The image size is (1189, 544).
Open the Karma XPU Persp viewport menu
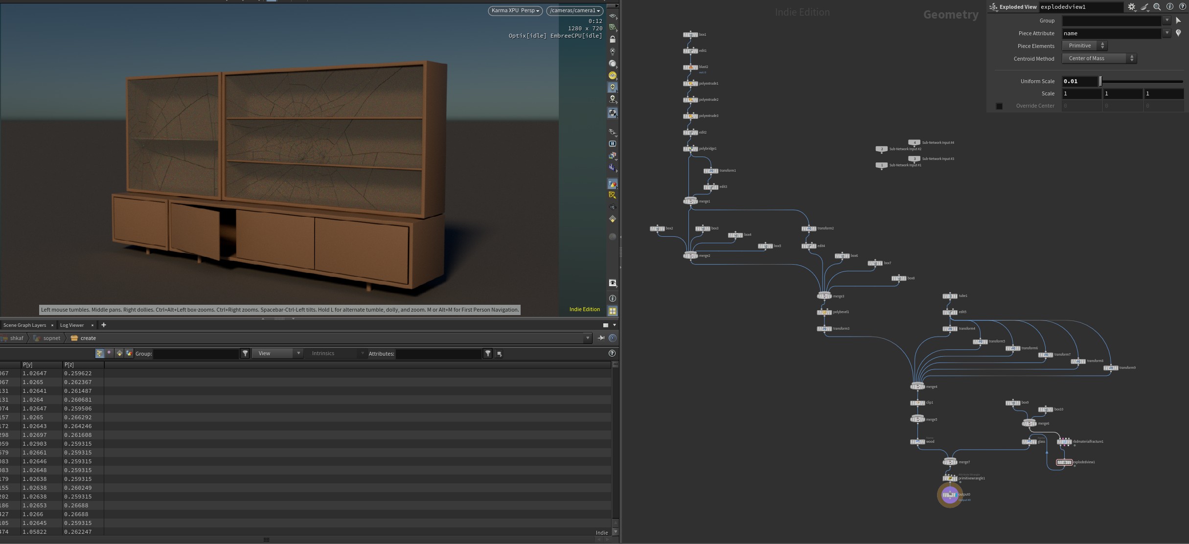(515, 11)
